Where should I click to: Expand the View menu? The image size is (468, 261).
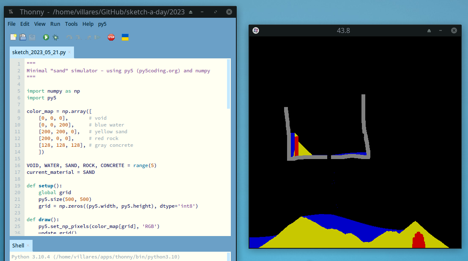pyautogui.click(x=40, y=24)
